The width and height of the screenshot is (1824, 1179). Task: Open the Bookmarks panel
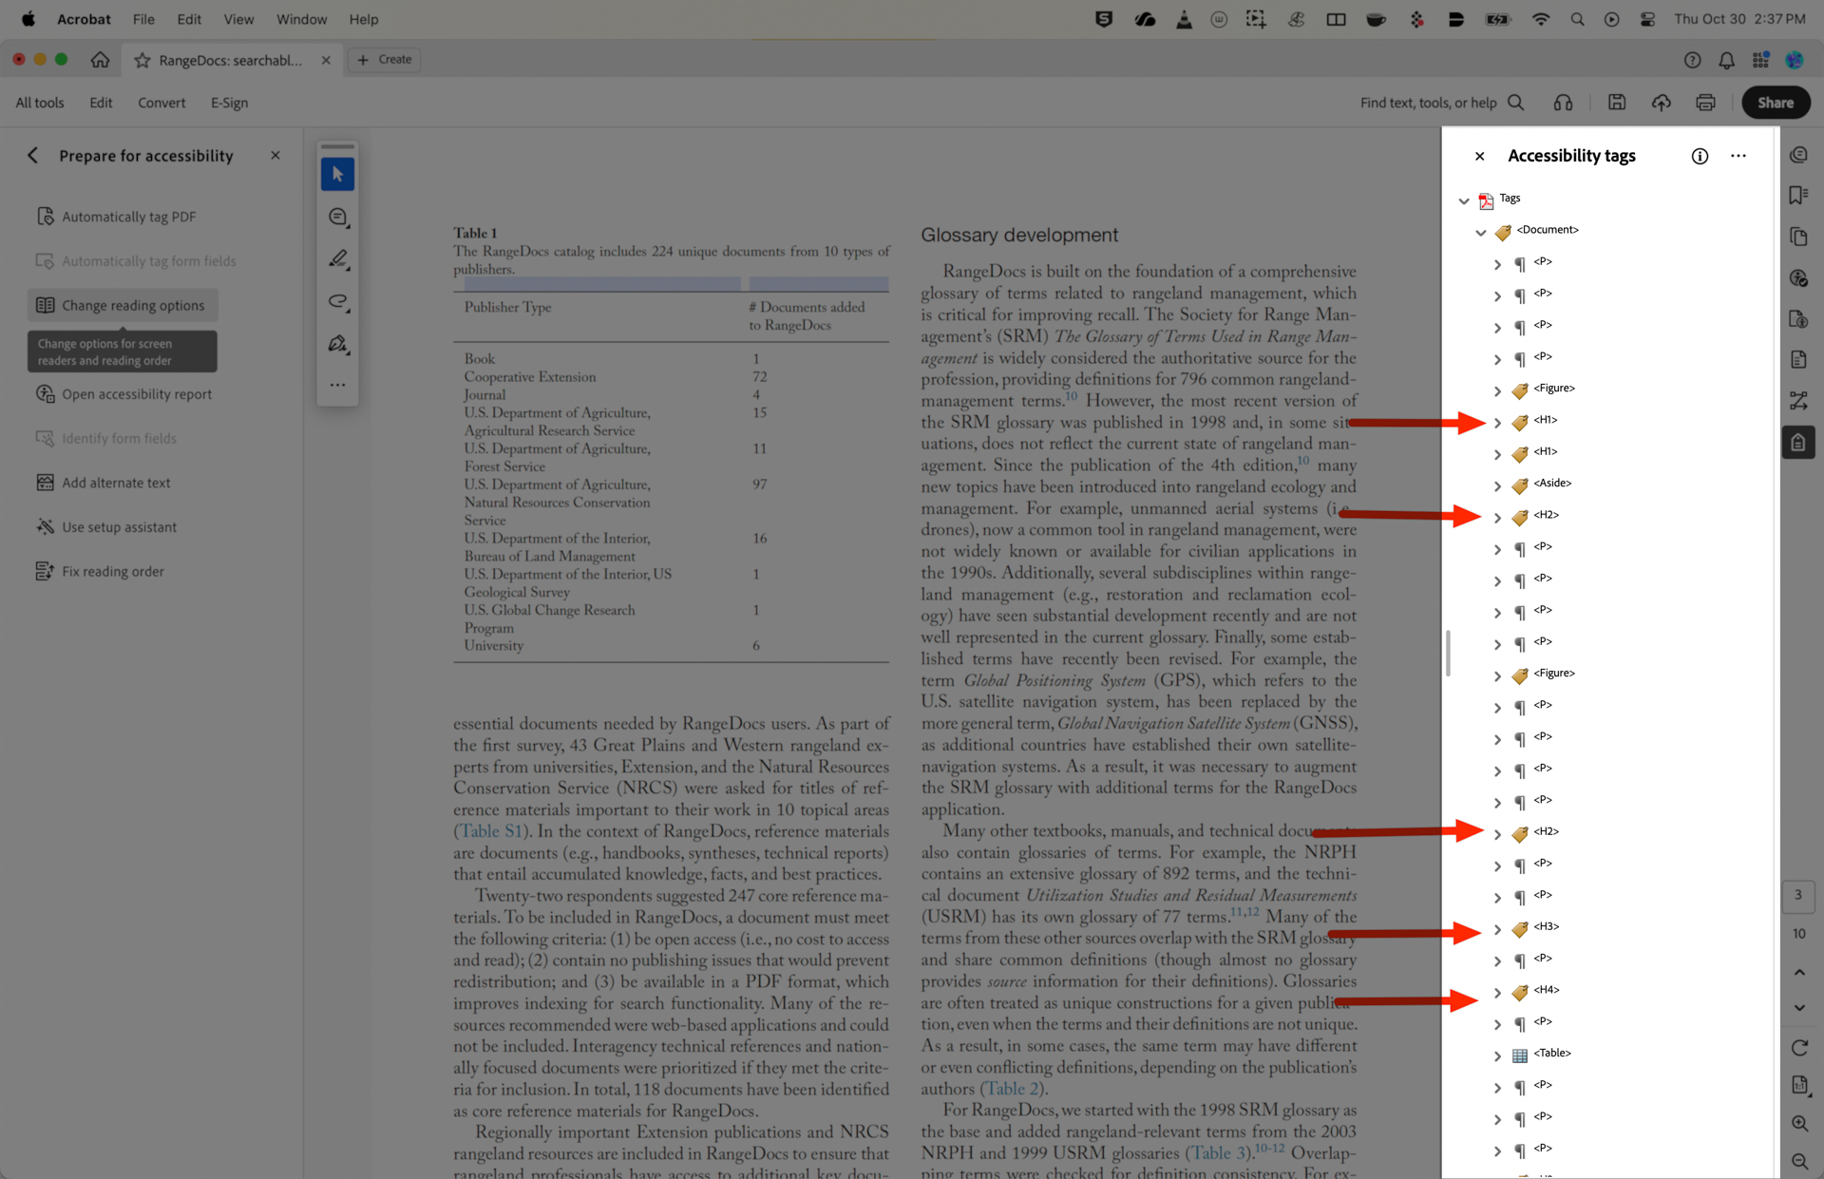[x=1798, y=195]
